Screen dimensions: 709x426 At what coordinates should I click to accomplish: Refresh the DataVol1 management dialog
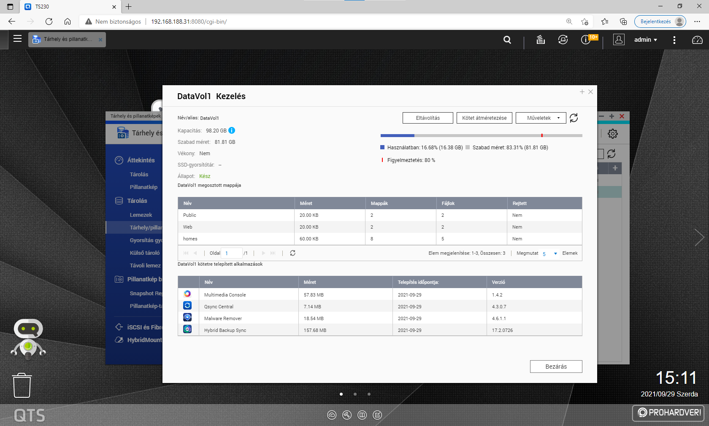pyautogui.click(x=574, y=118)
